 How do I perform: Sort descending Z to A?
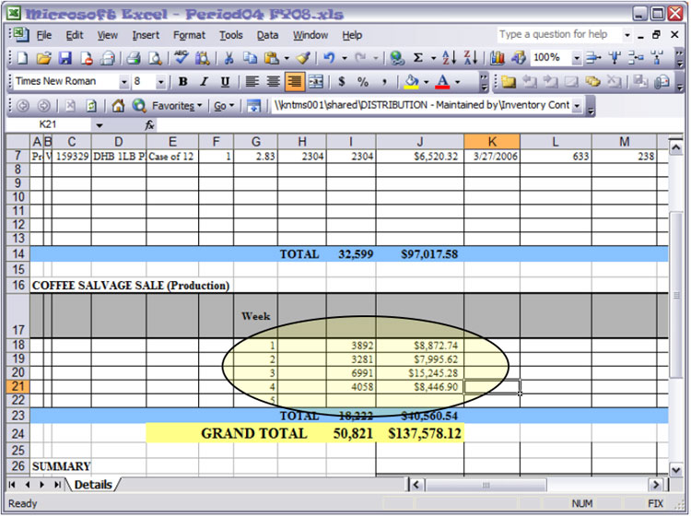pyautogui.click(x=470, y=58)
